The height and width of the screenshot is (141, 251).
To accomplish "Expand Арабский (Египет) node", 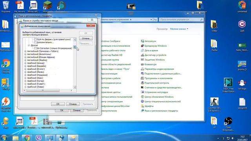I will point(25,69).
